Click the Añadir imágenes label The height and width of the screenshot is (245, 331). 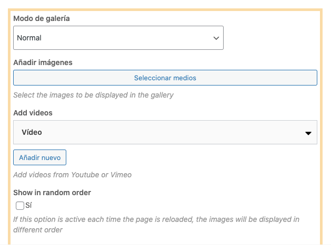point(43,62)
